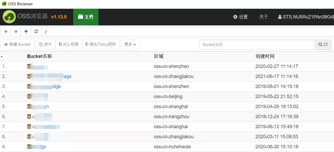
Task: Focus the Bucket名称 search field
Action: click(257, 44)
